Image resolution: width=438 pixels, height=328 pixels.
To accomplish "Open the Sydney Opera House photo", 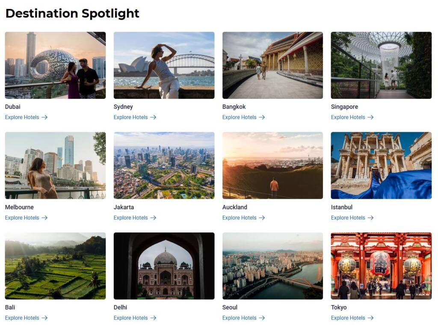I will (x=164, y=65).
